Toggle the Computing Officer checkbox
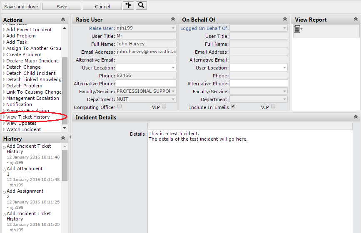 click(120, 107)
